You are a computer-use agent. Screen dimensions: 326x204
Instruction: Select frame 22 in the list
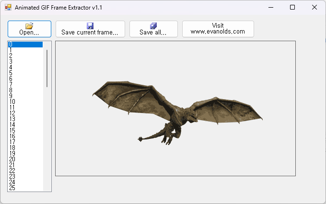pyautogui.click(x=25, y=171)
